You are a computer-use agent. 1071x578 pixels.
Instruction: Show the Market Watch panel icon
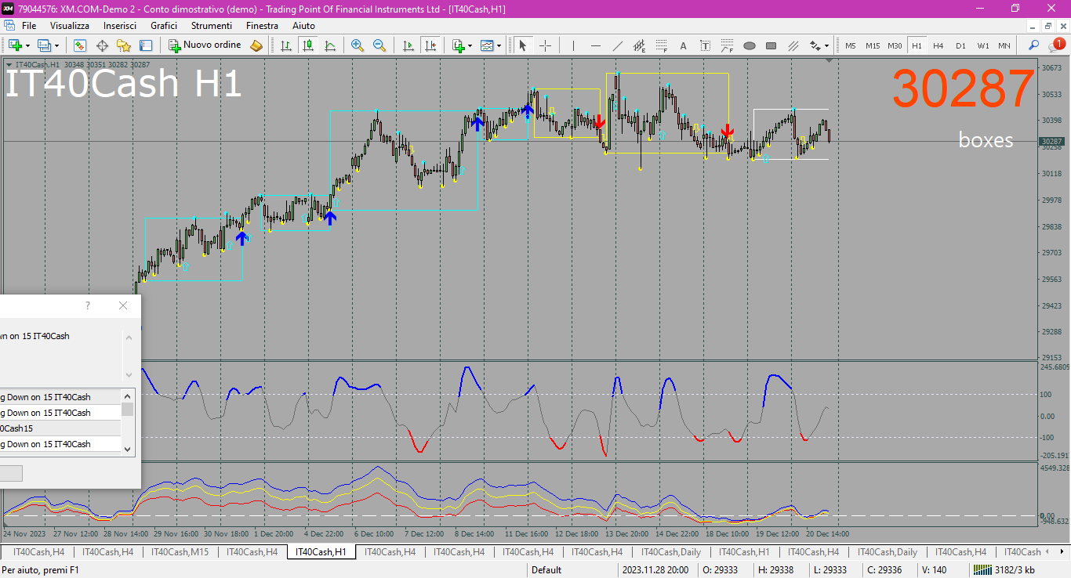[x=80, y=45]
